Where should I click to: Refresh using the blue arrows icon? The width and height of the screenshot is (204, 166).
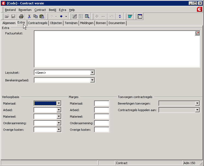pyautogui.click(x=120, y=16)
